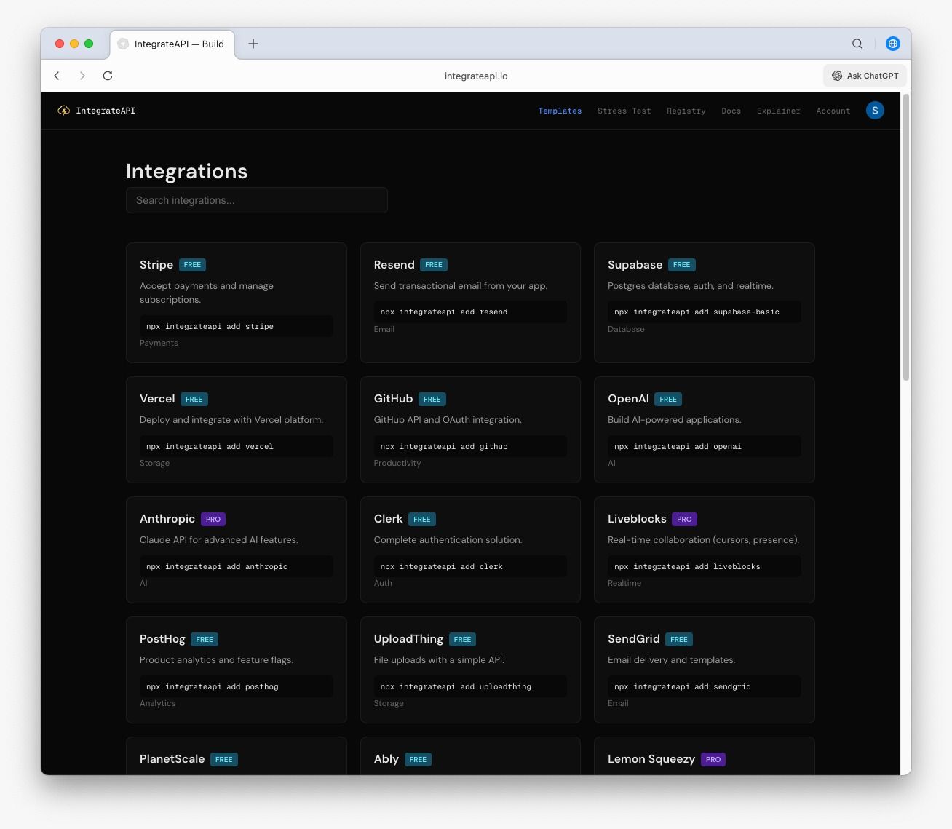The height and width of the screenshot is (829, 952).
Task: Open the Registry nav link
Action: tap(686, 111)
